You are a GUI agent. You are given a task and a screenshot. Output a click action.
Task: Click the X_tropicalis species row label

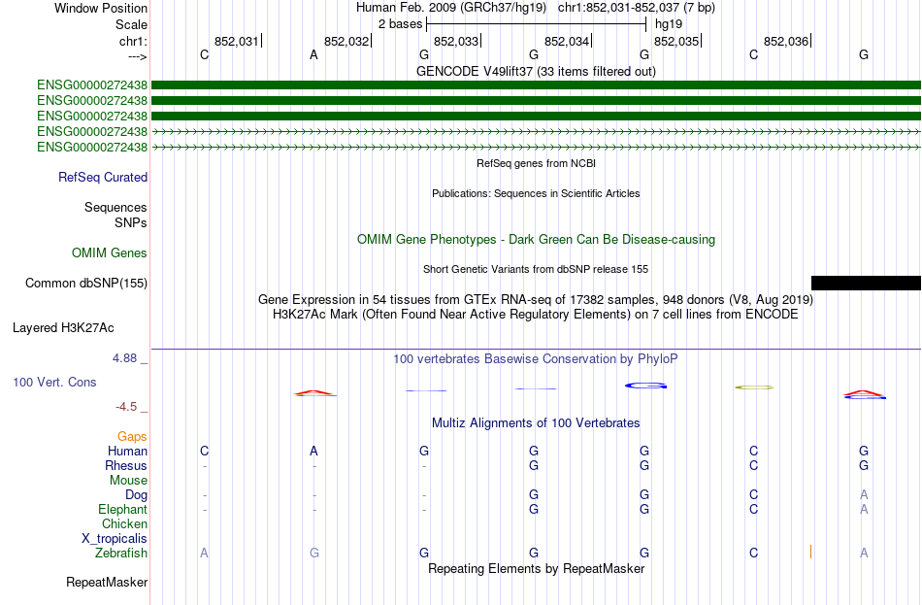(115, 539)
